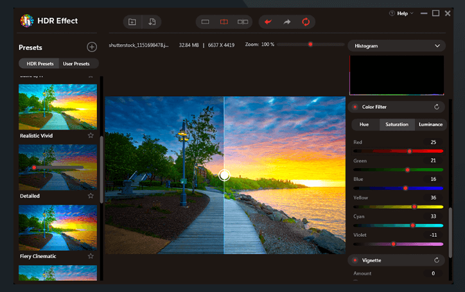
Task: Click the Blue saturation slider
Action: 398,188
